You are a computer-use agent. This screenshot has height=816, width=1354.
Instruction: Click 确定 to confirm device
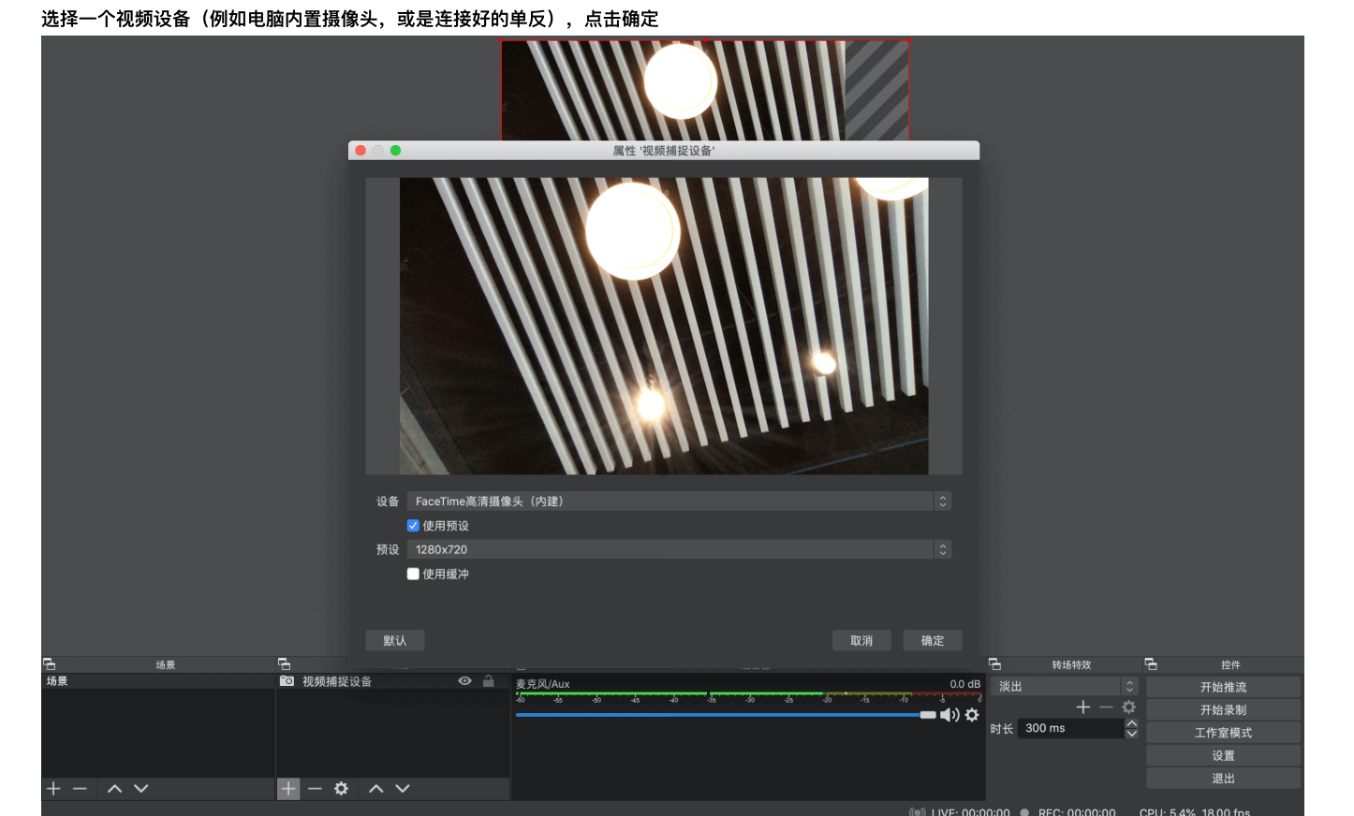pyautogui.click(x=933, y=641)
